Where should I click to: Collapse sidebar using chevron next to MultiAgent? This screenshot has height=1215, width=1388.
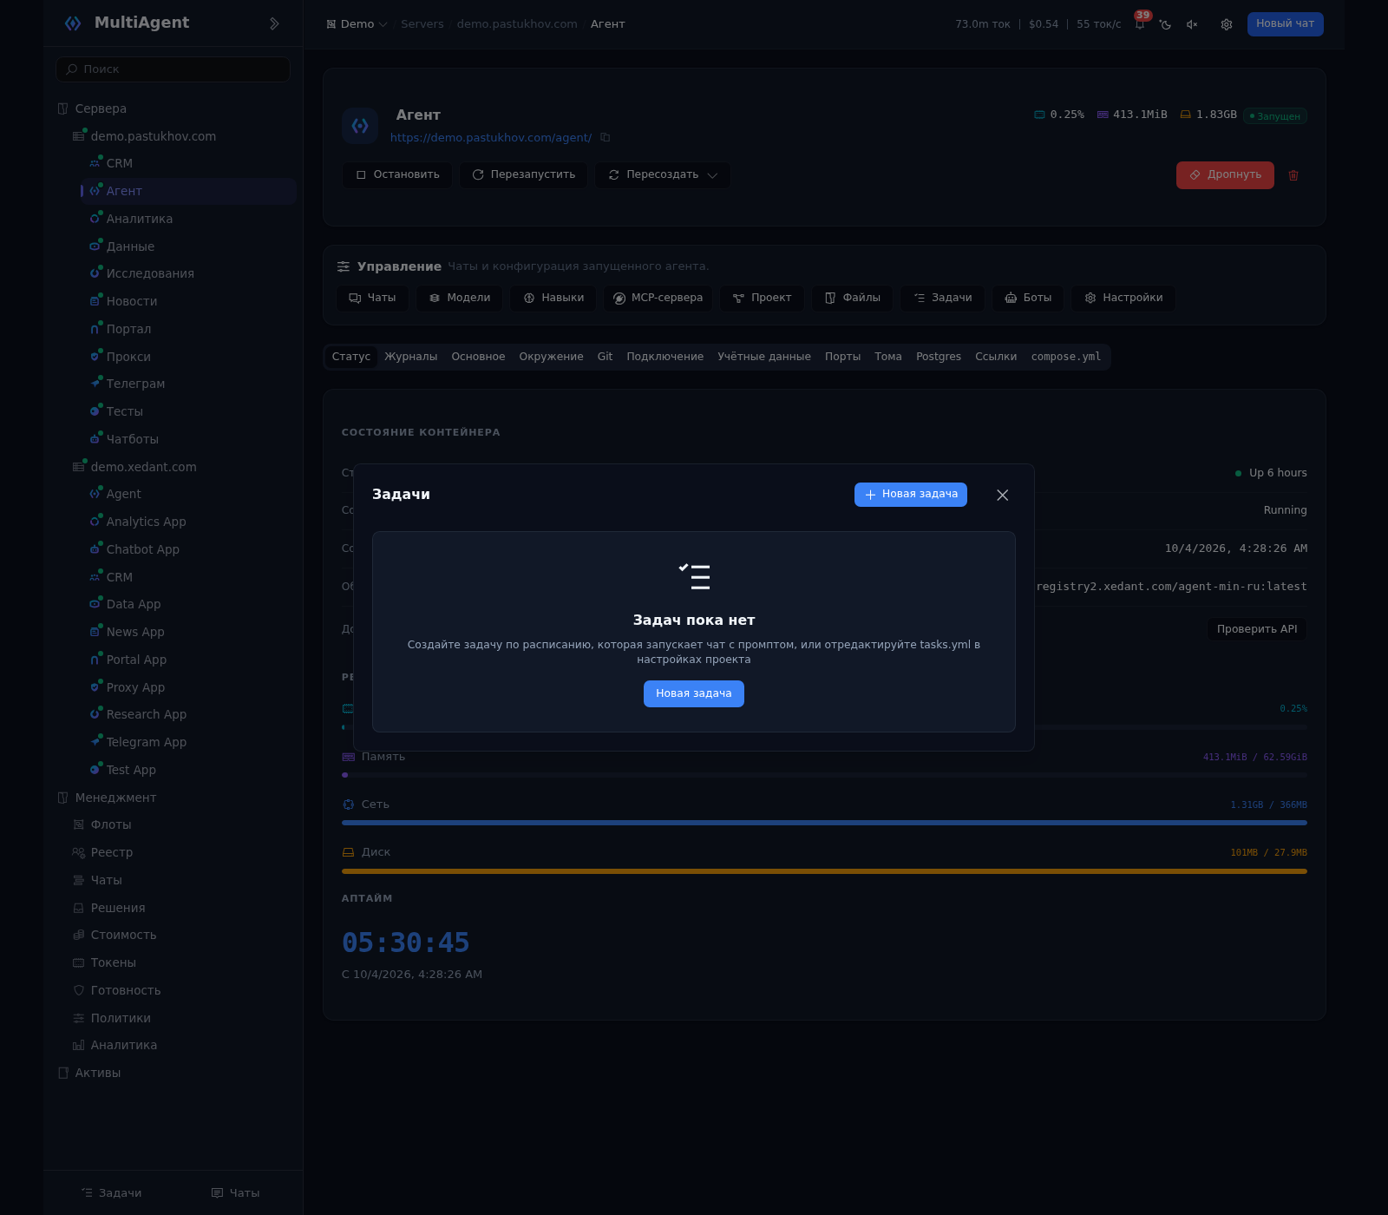pos(274,23)
